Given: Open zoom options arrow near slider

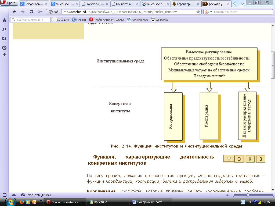Looking at the screenshot, I should pos(227,195).
